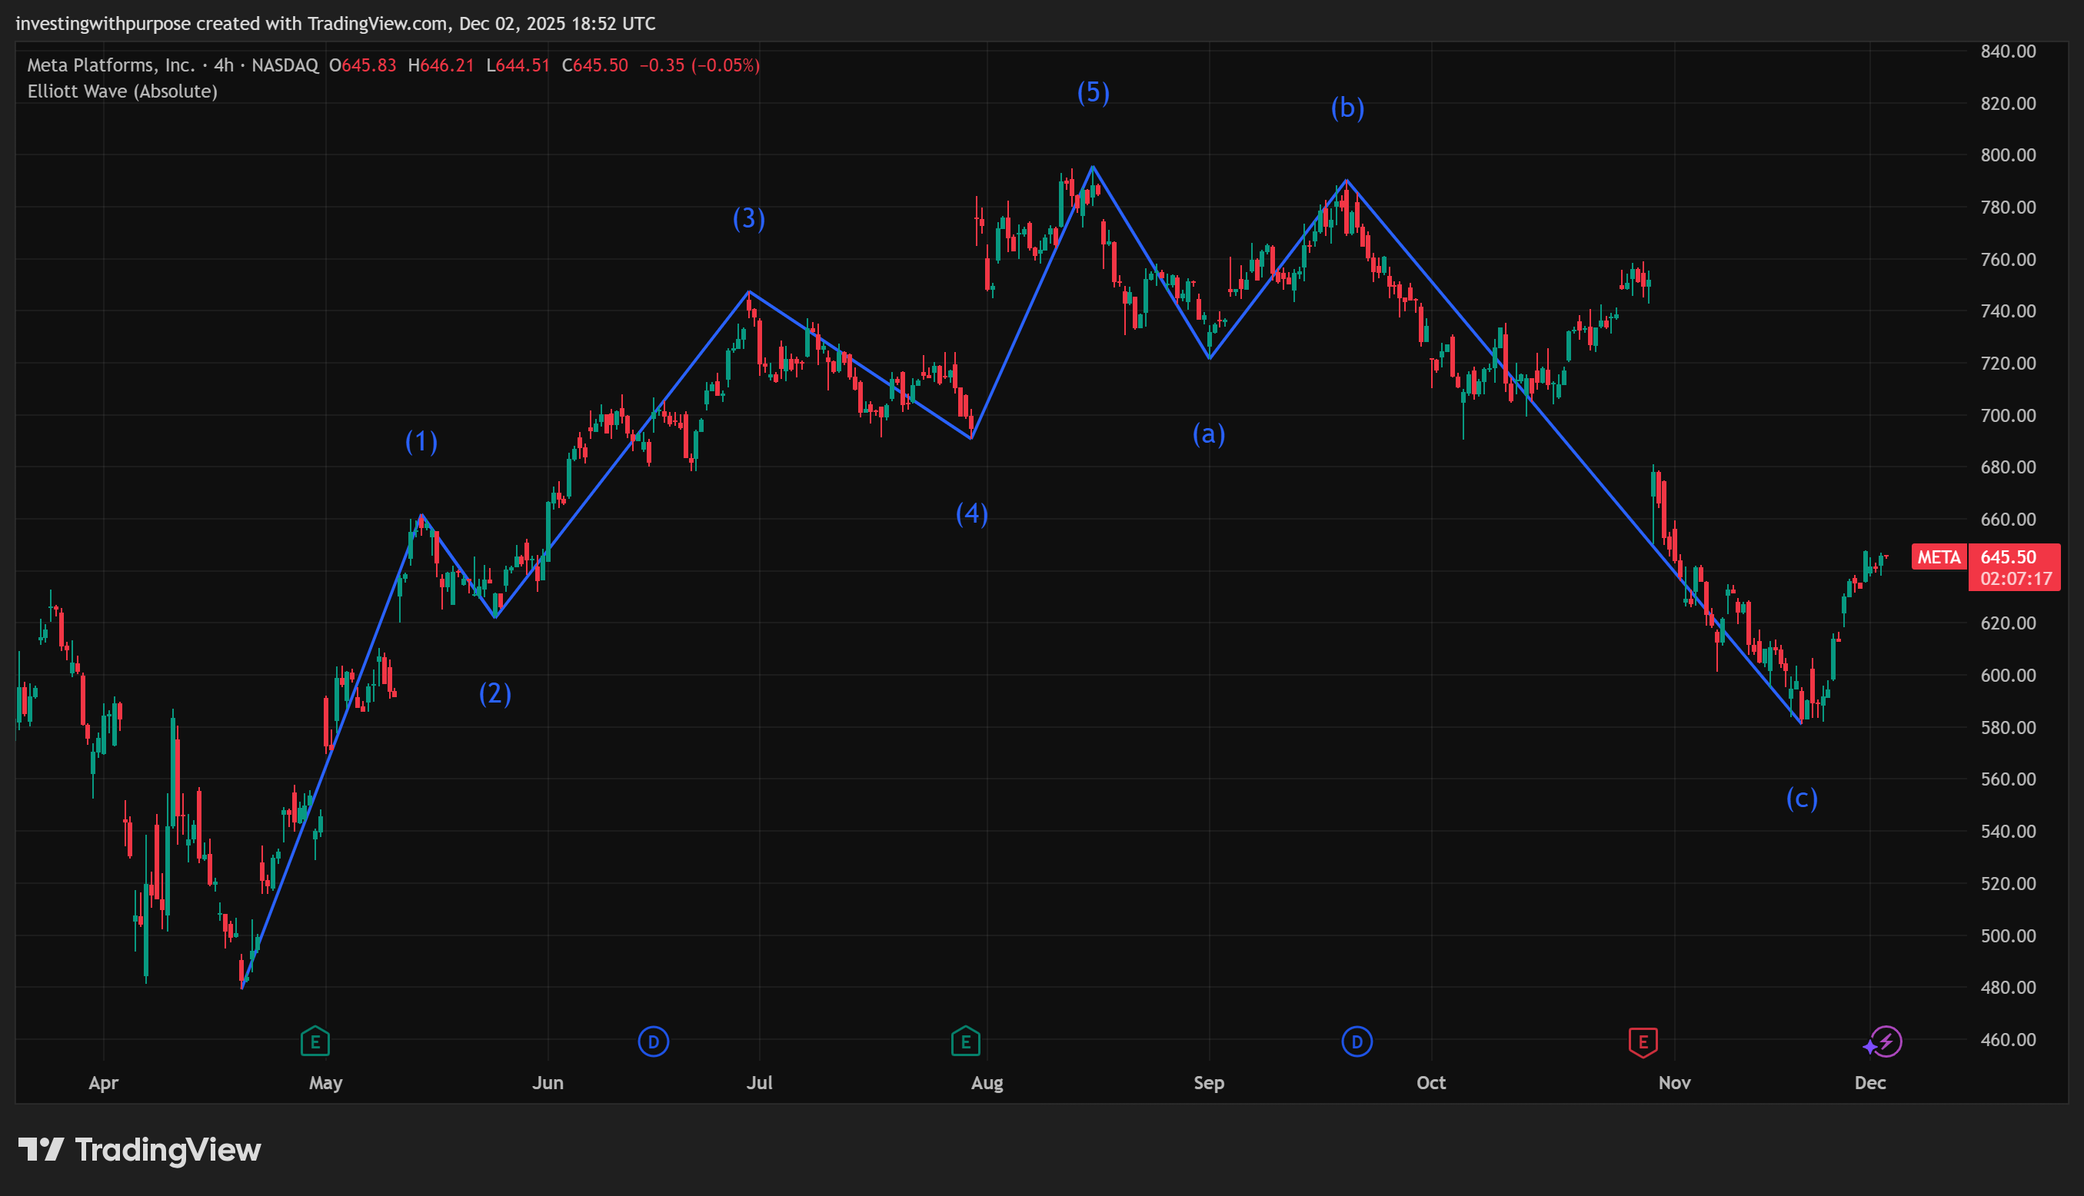Click the red META ticker tag
This screenshot has width=2084, height=1196.
pos(1939,557)
